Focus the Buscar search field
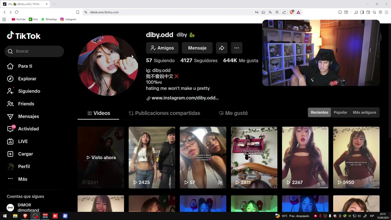 coord(34,51)
